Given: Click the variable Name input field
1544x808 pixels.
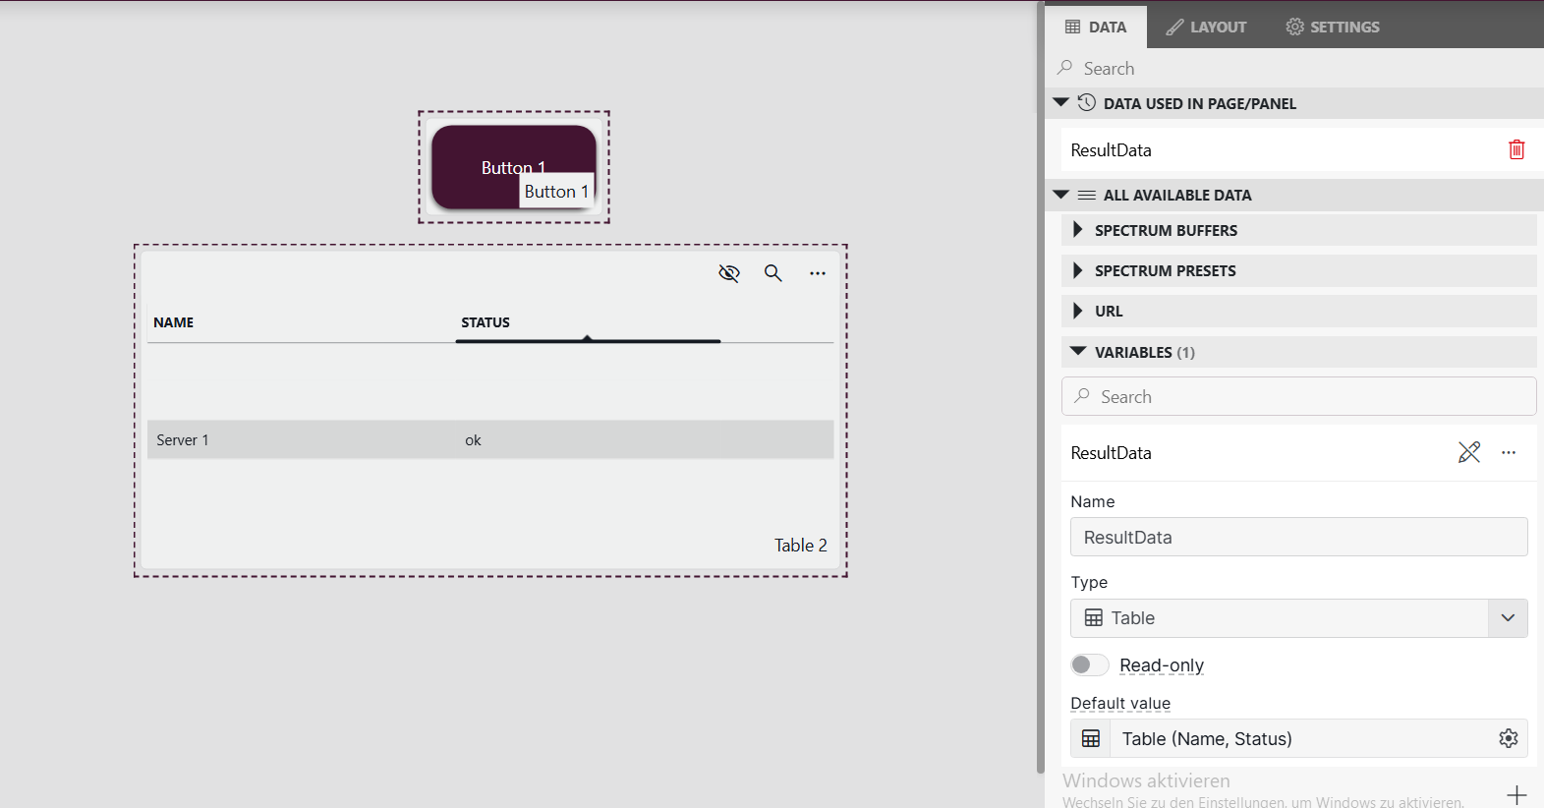Looking at the screenshot, I should click(1298, 538).
